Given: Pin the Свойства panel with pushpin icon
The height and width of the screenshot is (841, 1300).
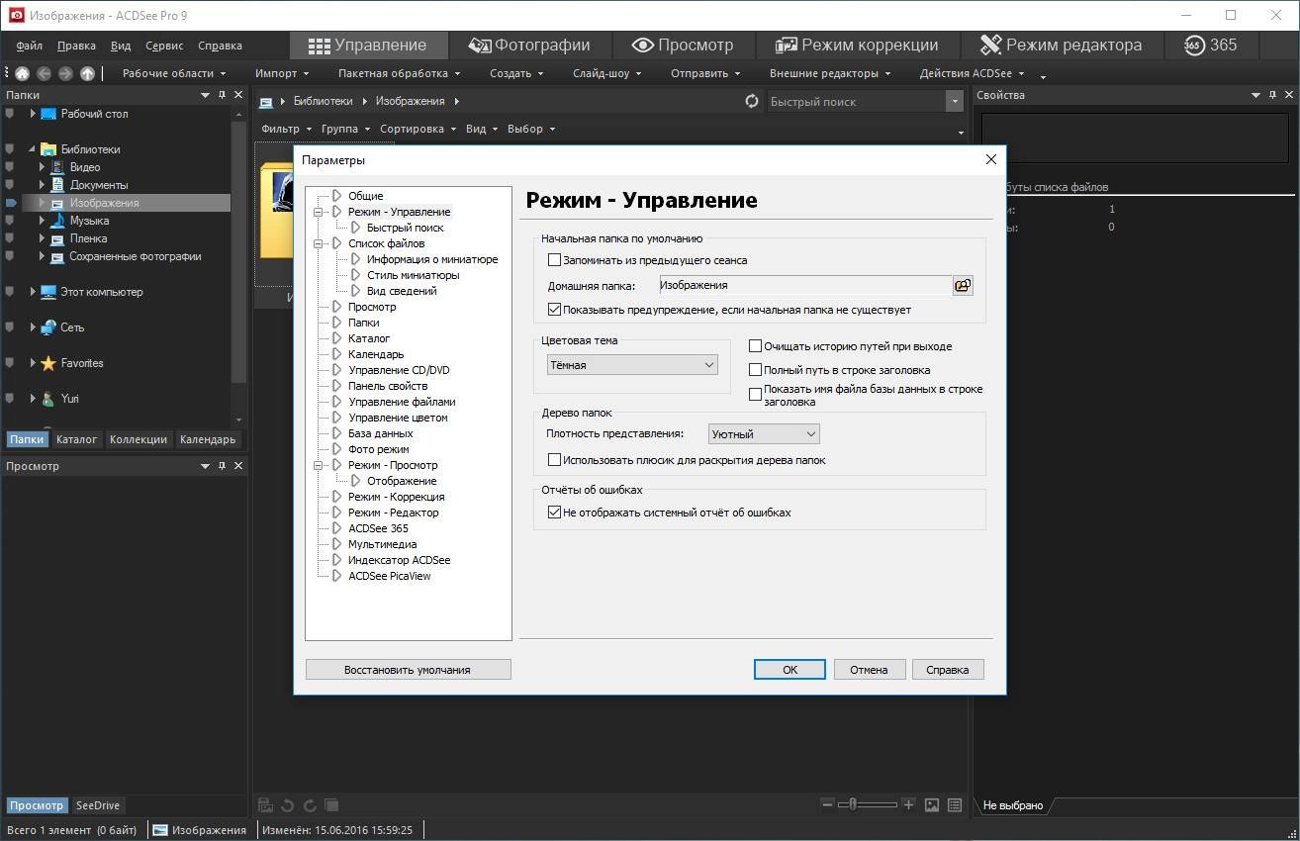Looking at the screenshot, I should coord(1272,95).
